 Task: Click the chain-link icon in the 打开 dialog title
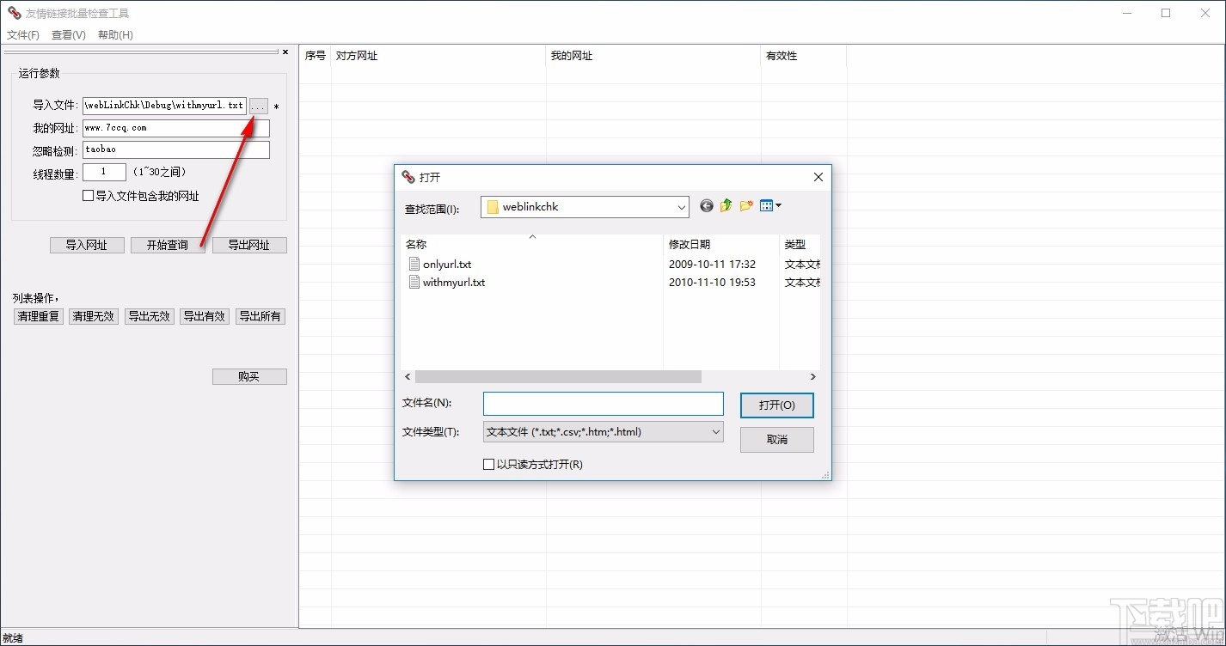(408, 177)
